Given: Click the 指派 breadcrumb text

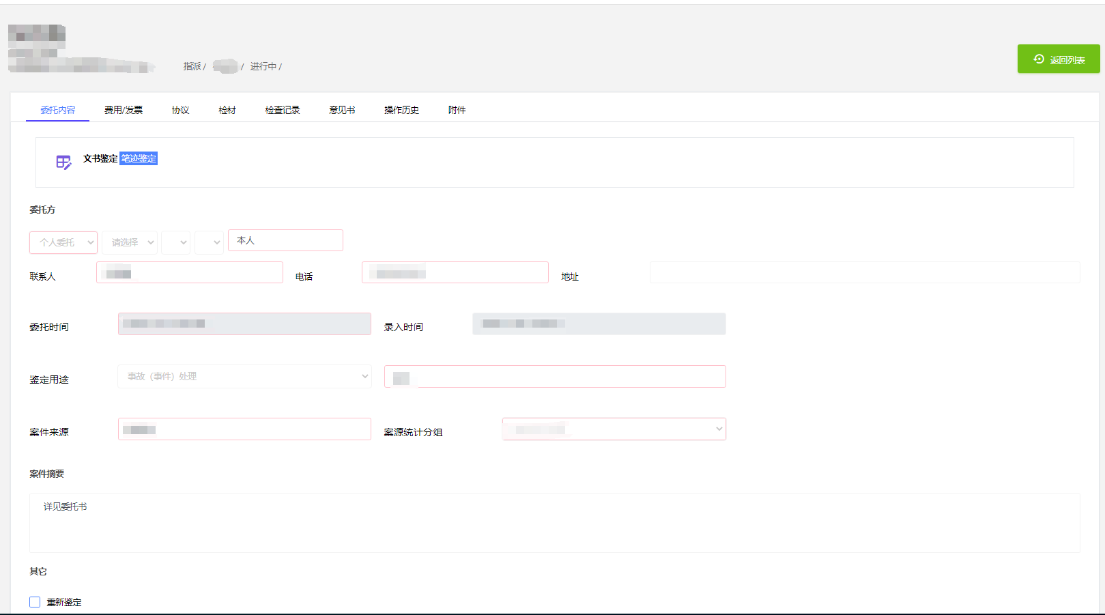Looking at the screenshot, I should point(192,66).
